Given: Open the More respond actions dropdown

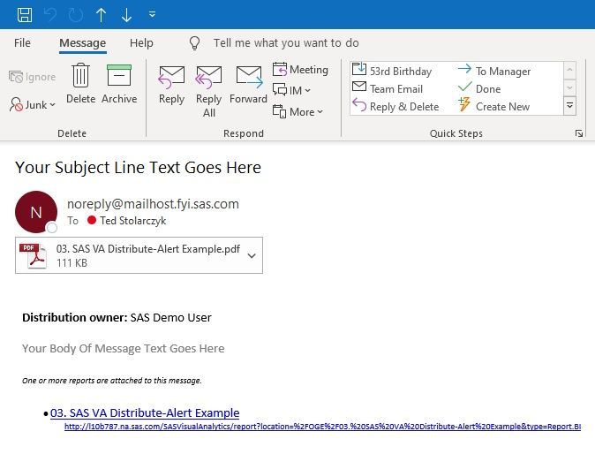Looking at the screenshot, I should click(298, 112).
